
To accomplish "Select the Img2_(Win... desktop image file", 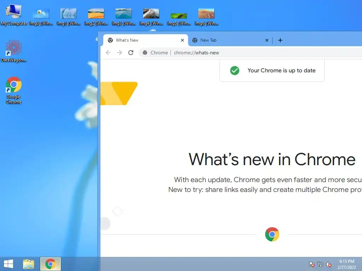I will (96, 17).
